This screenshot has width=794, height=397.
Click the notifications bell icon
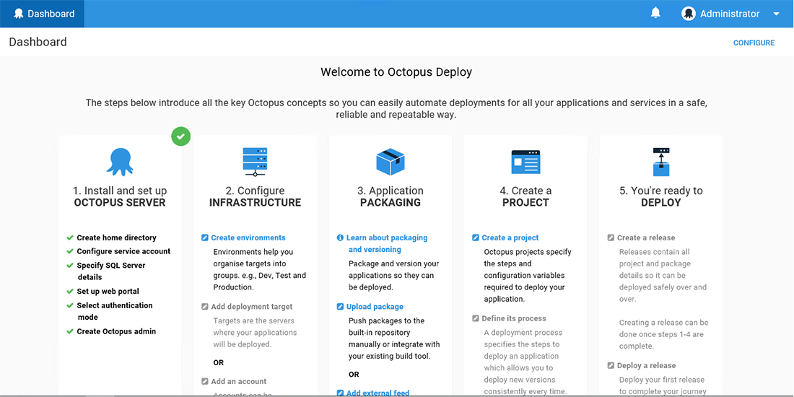(x=655, y=13)
